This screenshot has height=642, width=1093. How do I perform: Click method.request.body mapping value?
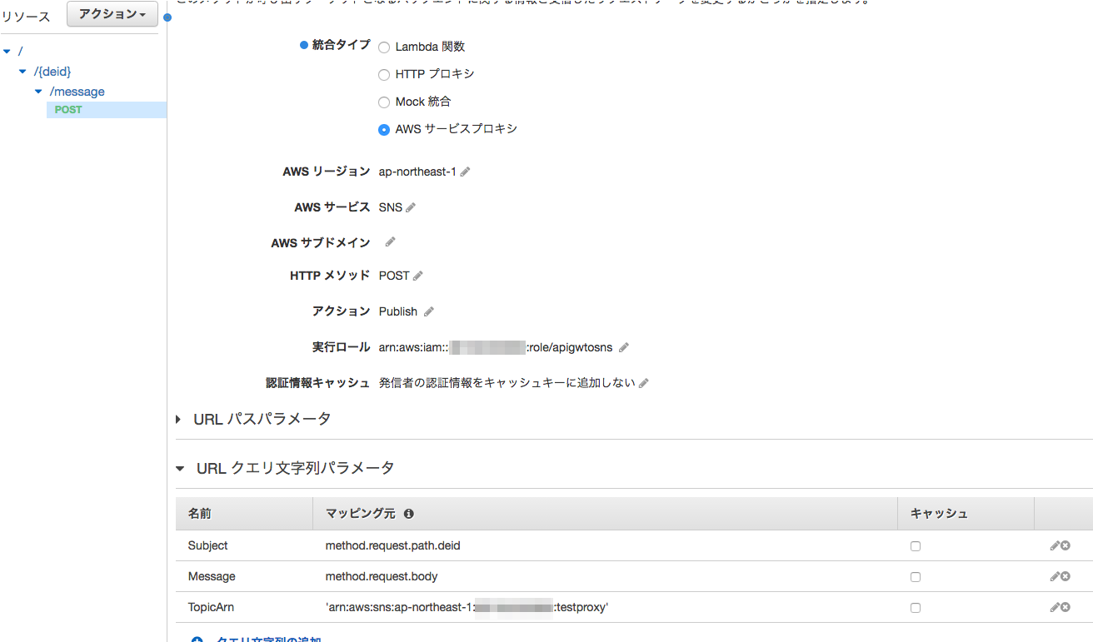coord(382,576)
